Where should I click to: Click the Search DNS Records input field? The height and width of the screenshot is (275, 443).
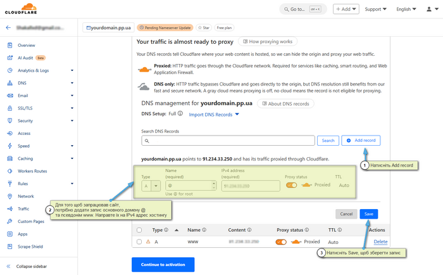228,140
